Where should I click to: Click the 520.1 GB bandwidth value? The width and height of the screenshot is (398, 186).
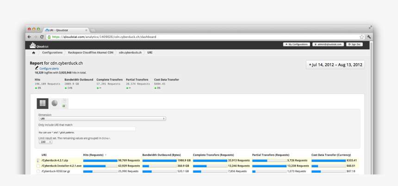click(x=183, y=171)
